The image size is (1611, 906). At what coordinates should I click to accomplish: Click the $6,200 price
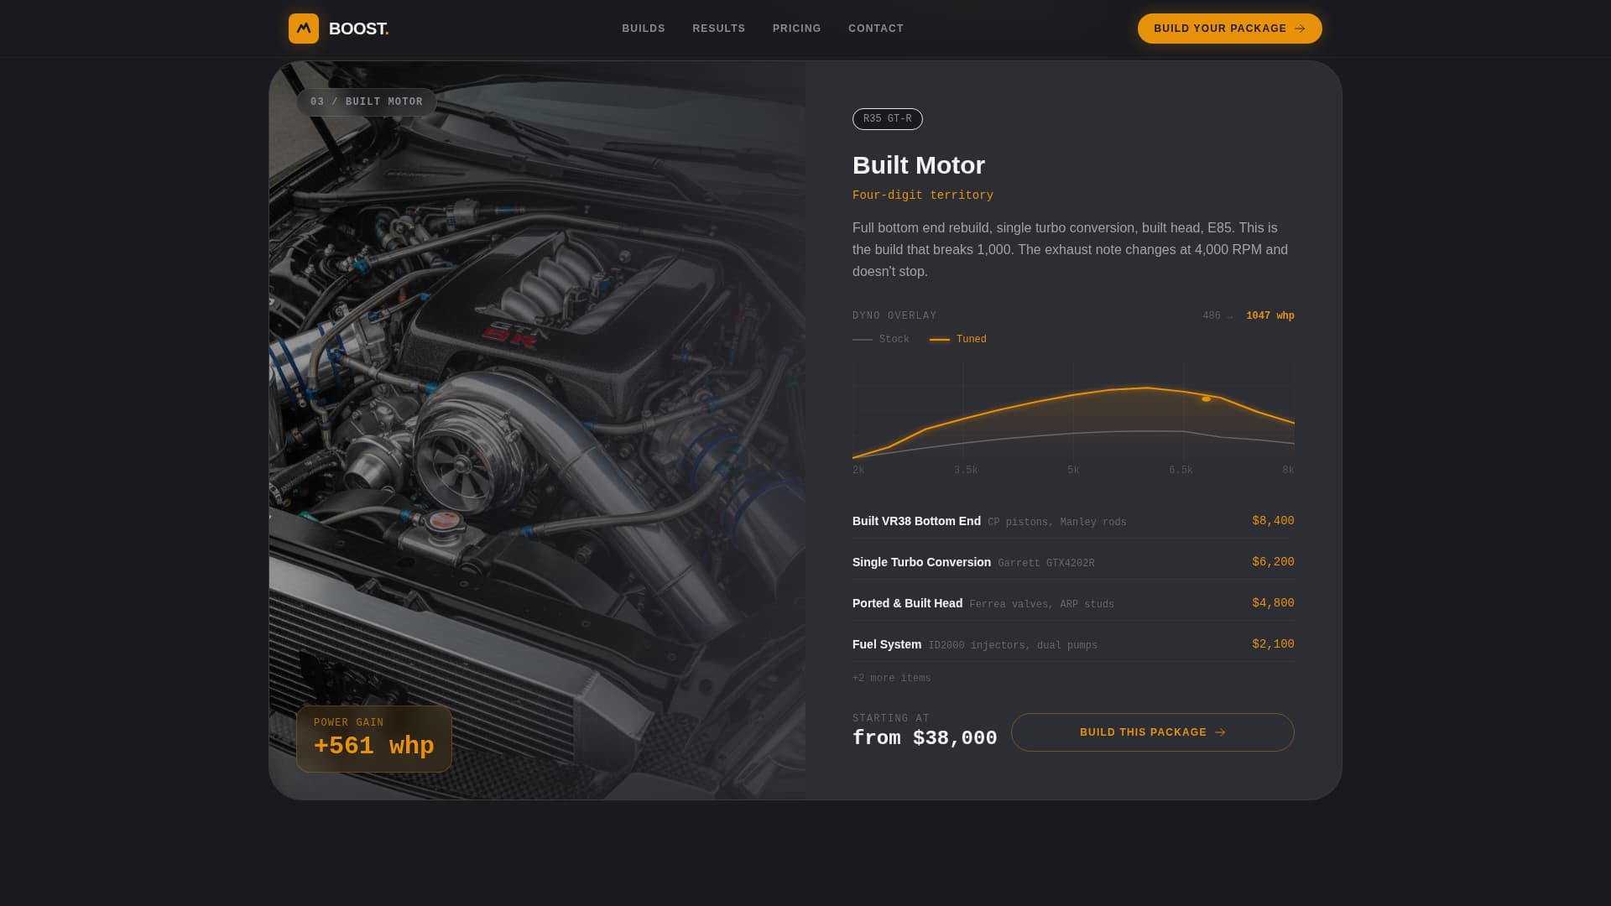(x=1273, y=562)
